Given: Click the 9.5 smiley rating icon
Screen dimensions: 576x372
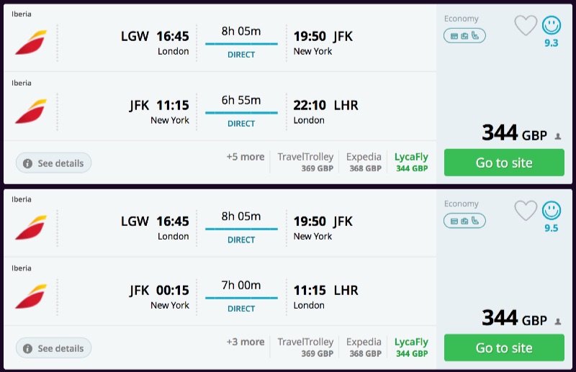Looking at the screenshot, I should [552, 211].
